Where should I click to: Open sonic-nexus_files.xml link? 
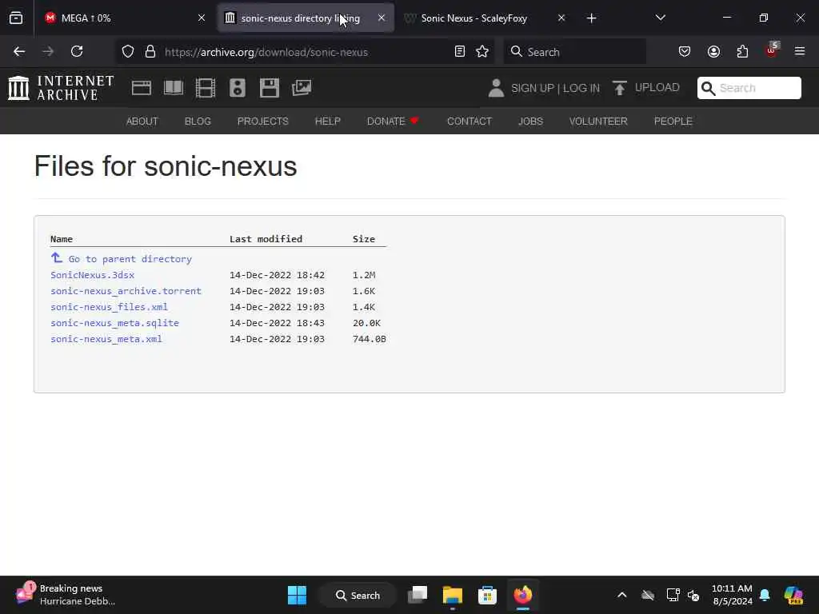coord(109,307)
